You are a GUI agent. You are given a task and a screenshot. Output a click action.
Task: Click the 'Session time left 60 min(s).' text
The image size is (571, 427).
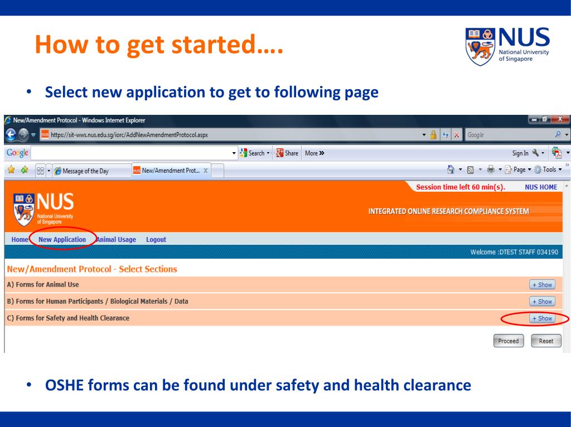pos(461,187)
